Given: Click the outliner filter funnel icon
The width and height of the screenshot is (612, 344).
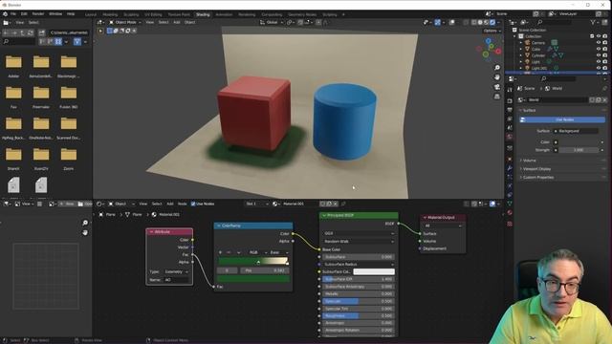Looking at the screenshot, I should click(x=593, y=23).
